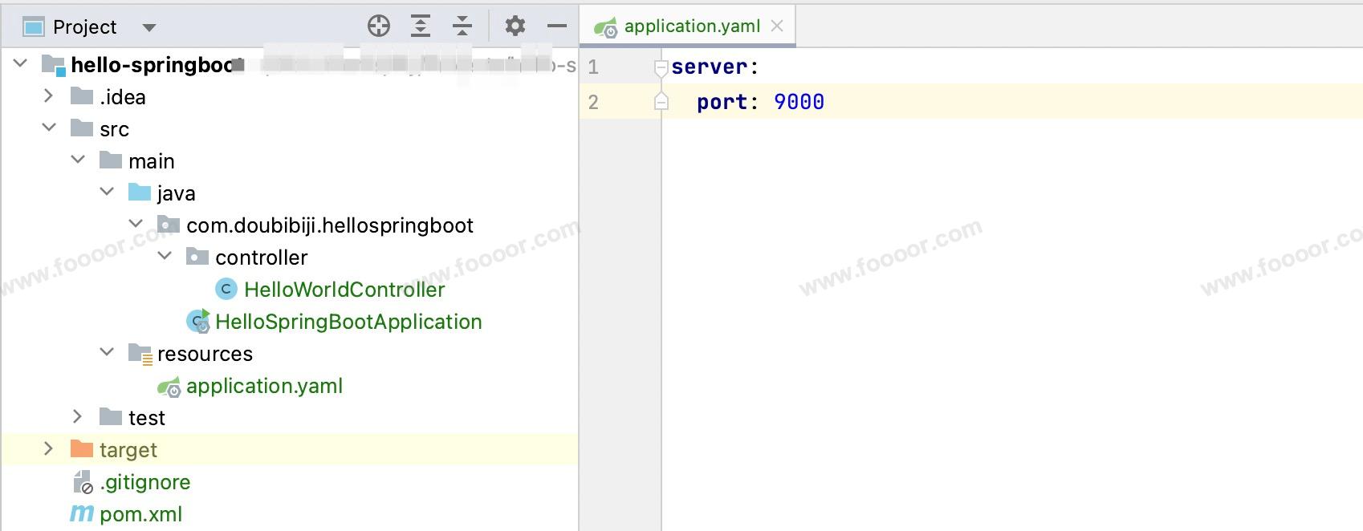Open the Project view dropdown
This screenshot has height=531, width=1363.
pos(149,27)
